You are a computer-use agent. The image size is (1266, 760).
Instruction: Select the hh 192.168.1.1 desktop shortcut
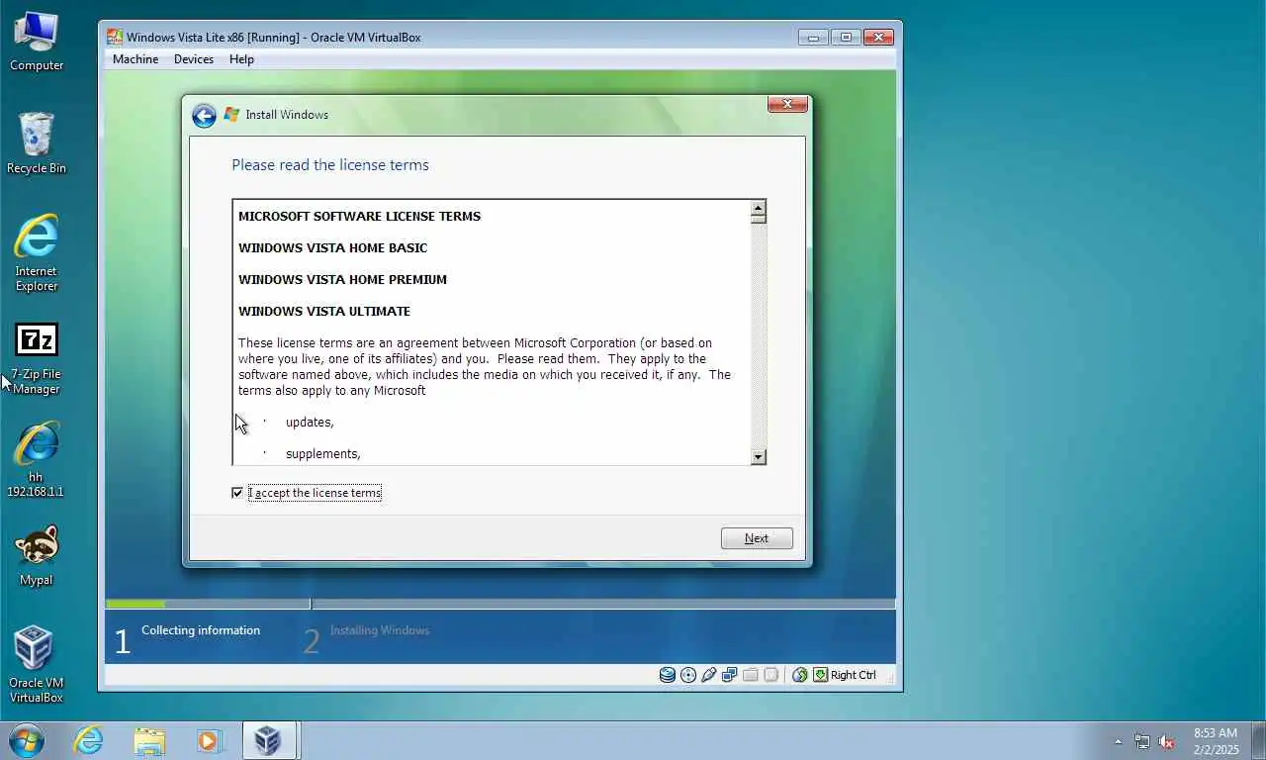37,459
